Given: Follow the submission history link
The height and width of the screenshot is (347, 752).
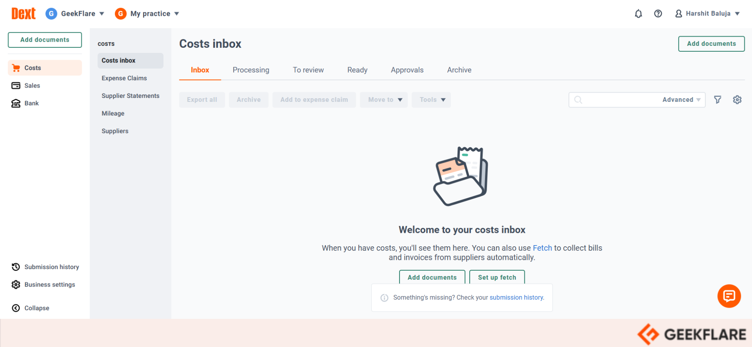Looking at the screenshot, I should [516, 298].
